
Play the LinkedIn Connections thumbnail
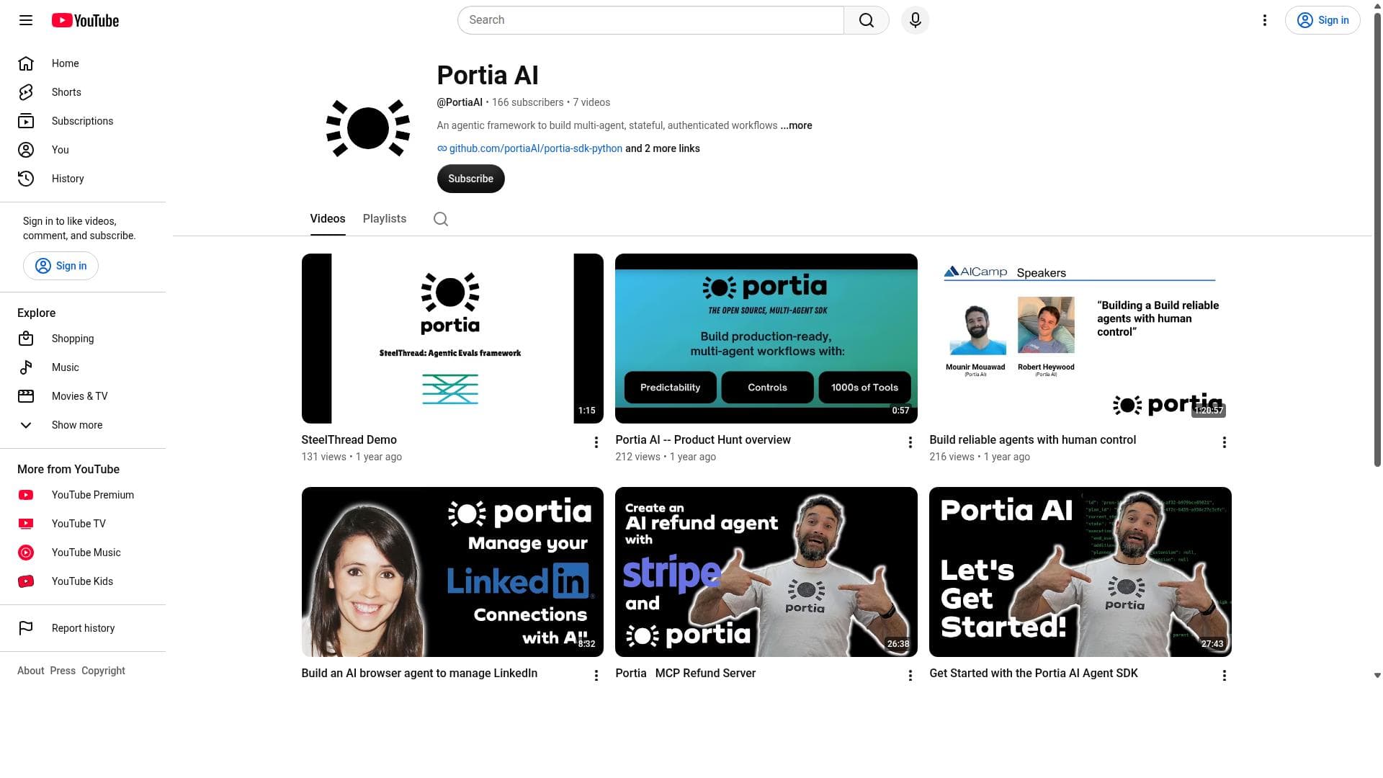[452, 572]
